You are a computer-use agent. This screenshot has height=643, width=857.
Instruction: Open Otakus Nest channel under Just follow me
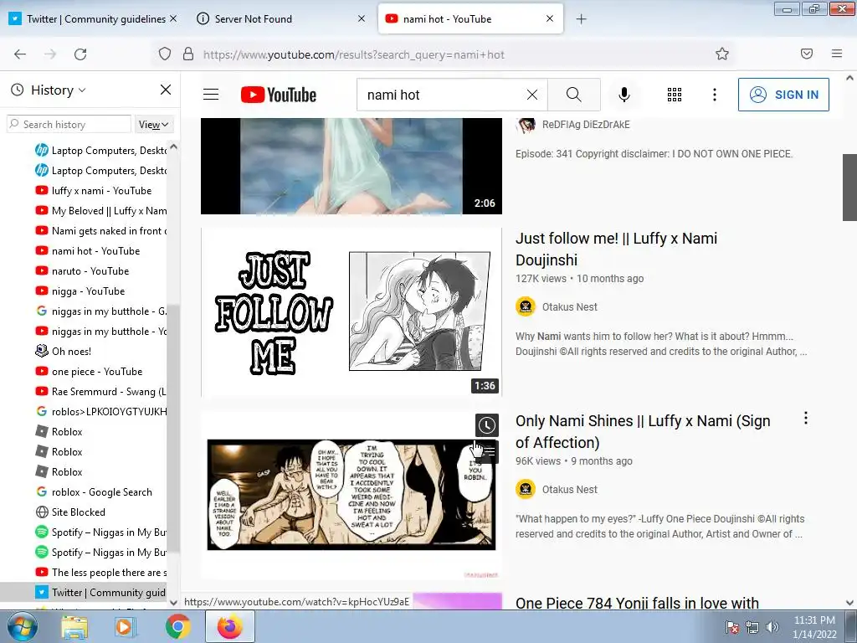[x=569, y=306]
